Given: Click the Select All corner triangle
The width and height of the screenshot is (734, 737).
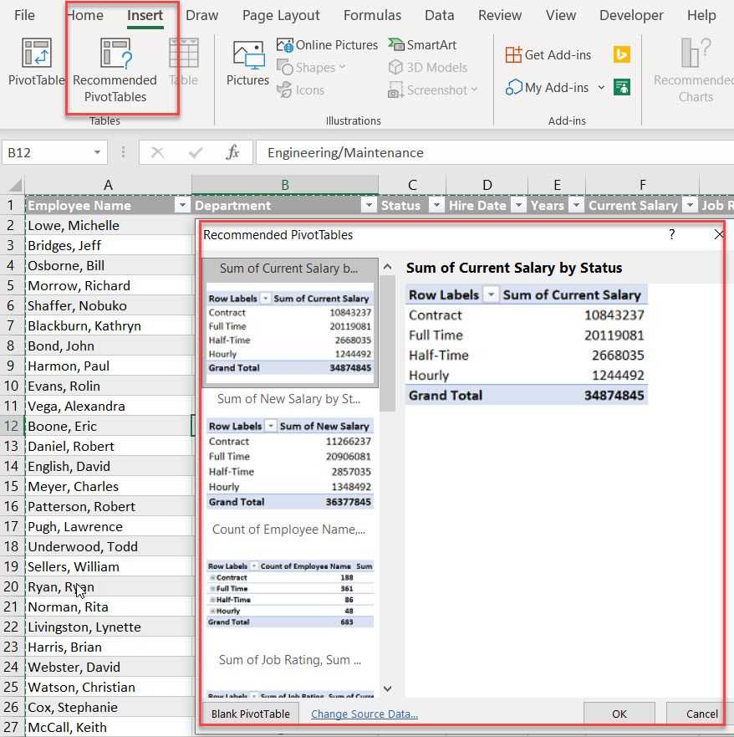Looking at the screenshot, I should pyautogui.click(x=14, y=185).
